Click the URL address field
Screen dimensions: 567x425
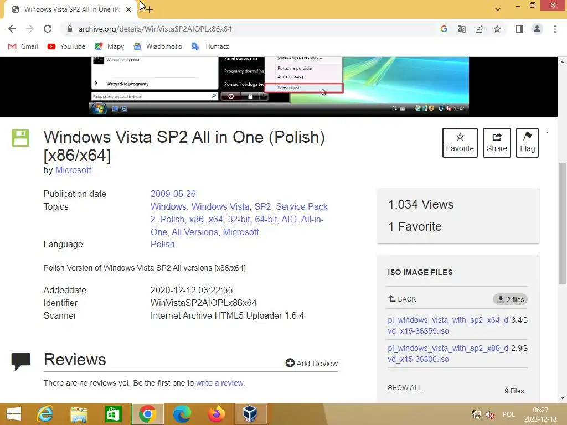[x=250, y=29]
